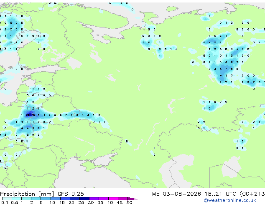Select the 35 mm legend color swatch
Viewport: 265px width, 204px height.
coord(104,199)
